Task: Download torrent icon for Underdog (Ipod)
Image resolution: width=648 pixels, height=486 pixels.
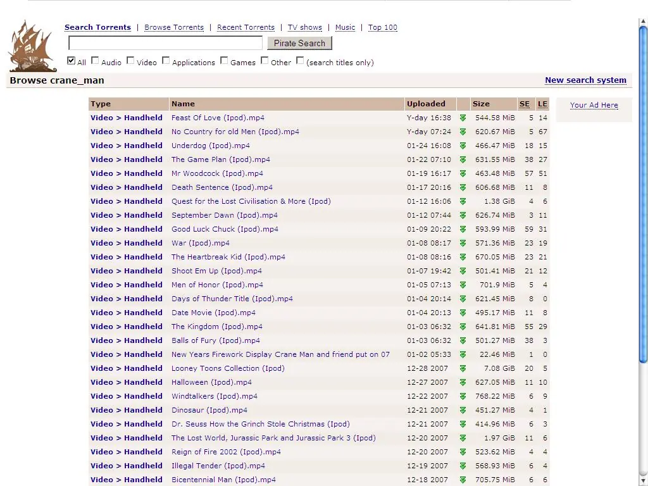Action: (463, 146)
